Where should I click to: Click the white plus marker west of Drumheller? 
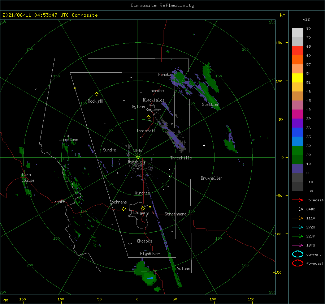coord(204,145)
